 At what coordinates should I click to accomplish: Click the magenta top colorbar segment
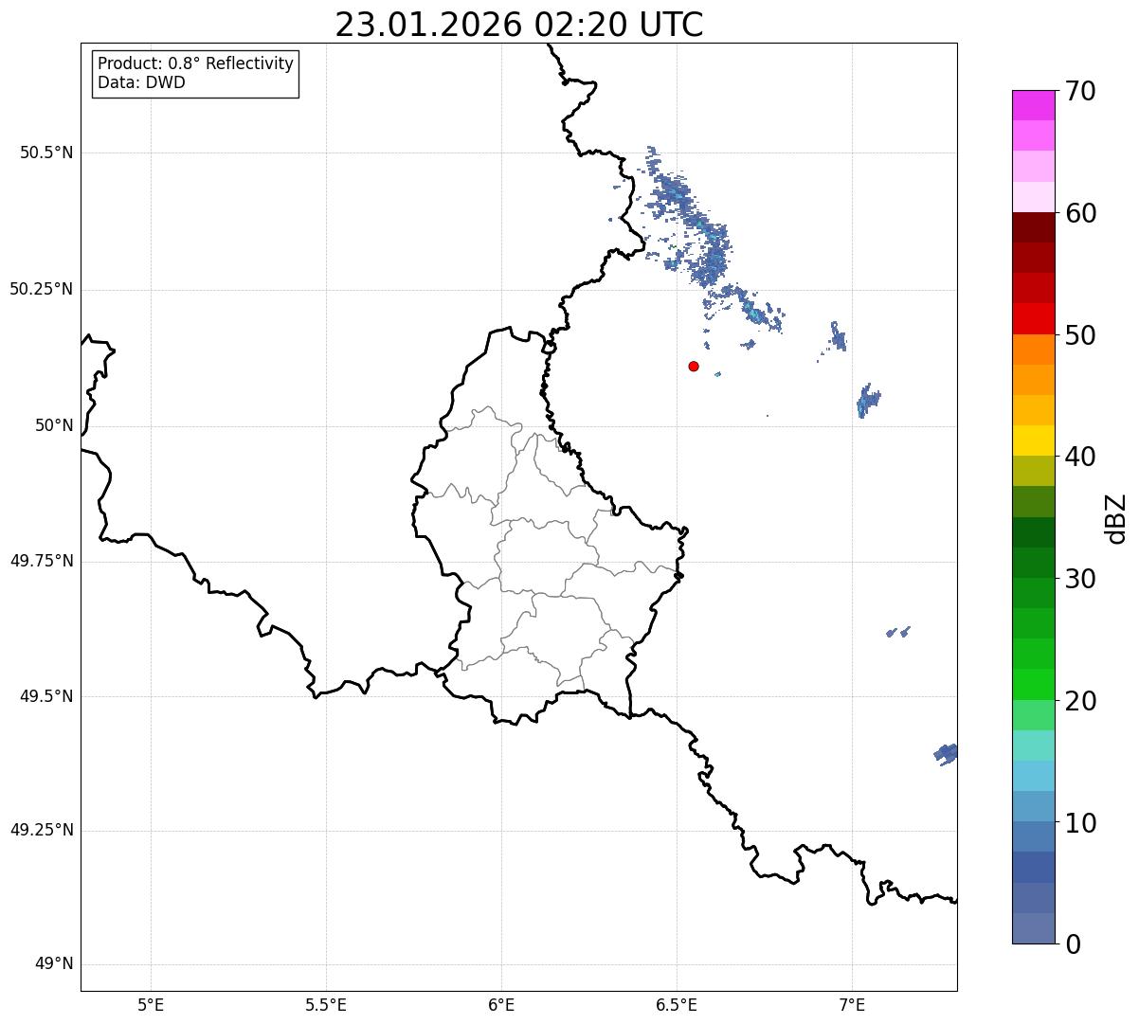[x=1034, y=105]
